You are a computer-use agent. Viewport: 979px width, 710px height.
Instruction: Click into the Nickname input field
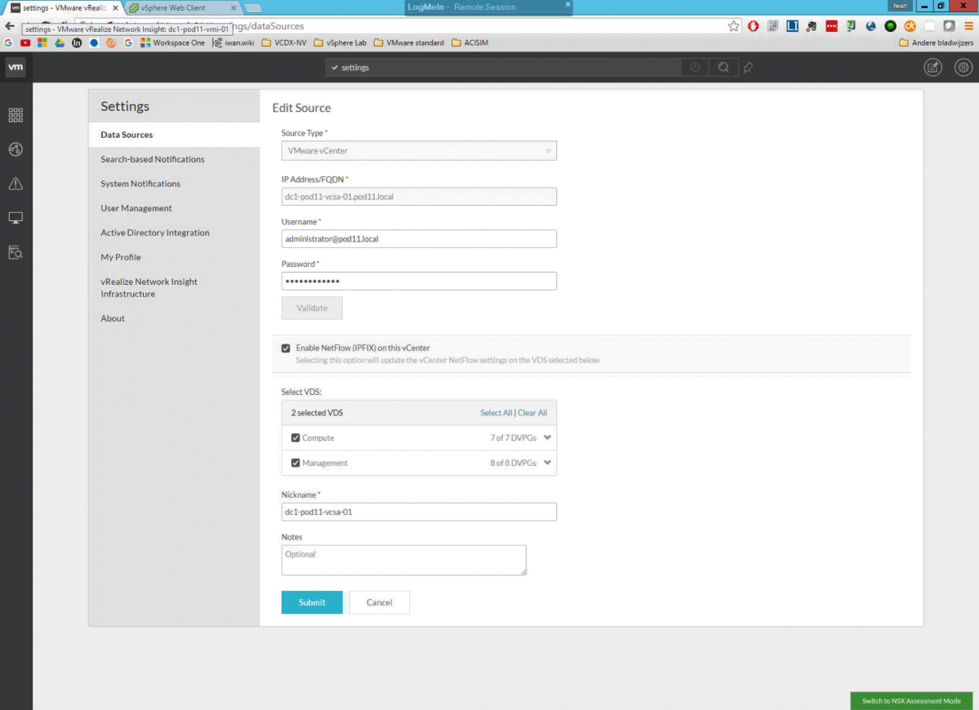click(x=419, y=512)
